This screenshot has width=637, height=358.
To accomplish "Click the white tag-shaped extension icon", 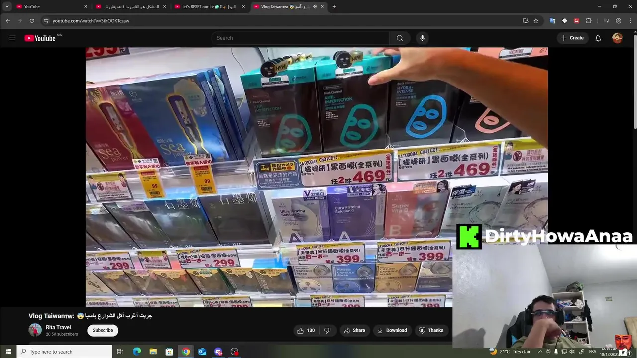I will (564, 21).
